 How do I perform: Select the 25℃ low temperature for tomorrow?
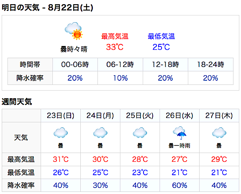click(161, 47)
